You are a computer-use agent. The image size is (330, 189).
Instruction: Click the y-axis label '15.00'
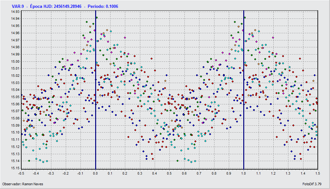(15, 61)
